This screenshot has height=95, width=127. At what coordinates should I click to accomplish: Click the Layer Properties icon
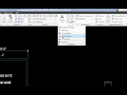pyautogui.click(x=34, y=16)
